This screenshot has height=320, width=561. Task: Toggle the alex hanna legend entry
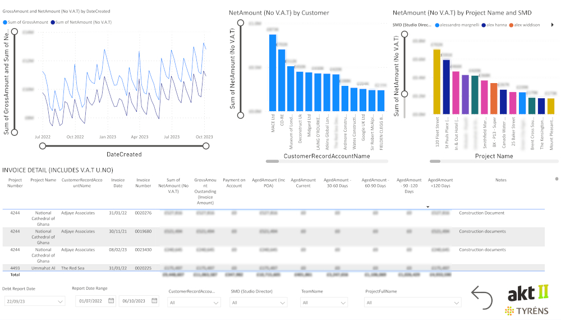pyautogui.click(x=496, y=25)
